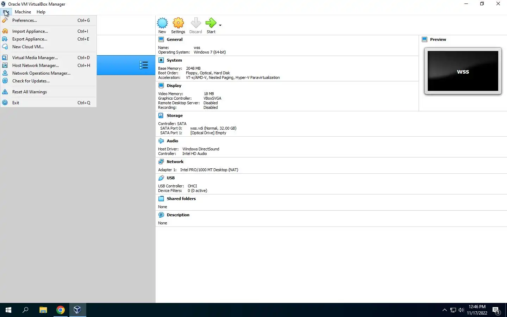This screenshot has height=317, width=507.
Task: Show hidden system tray icons
Action: tap(444, 310)
